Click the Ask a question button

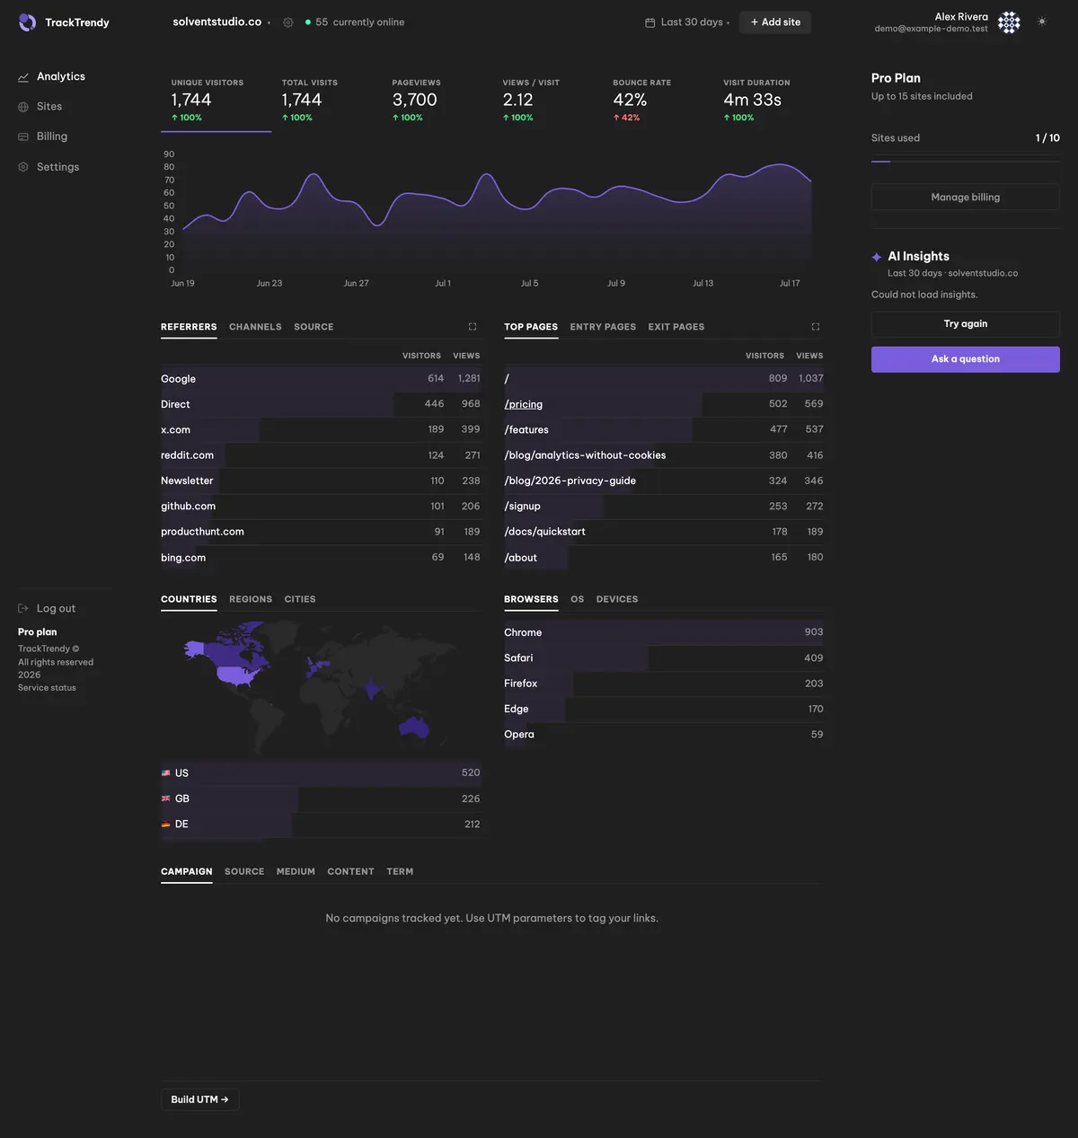click(966, 359)
